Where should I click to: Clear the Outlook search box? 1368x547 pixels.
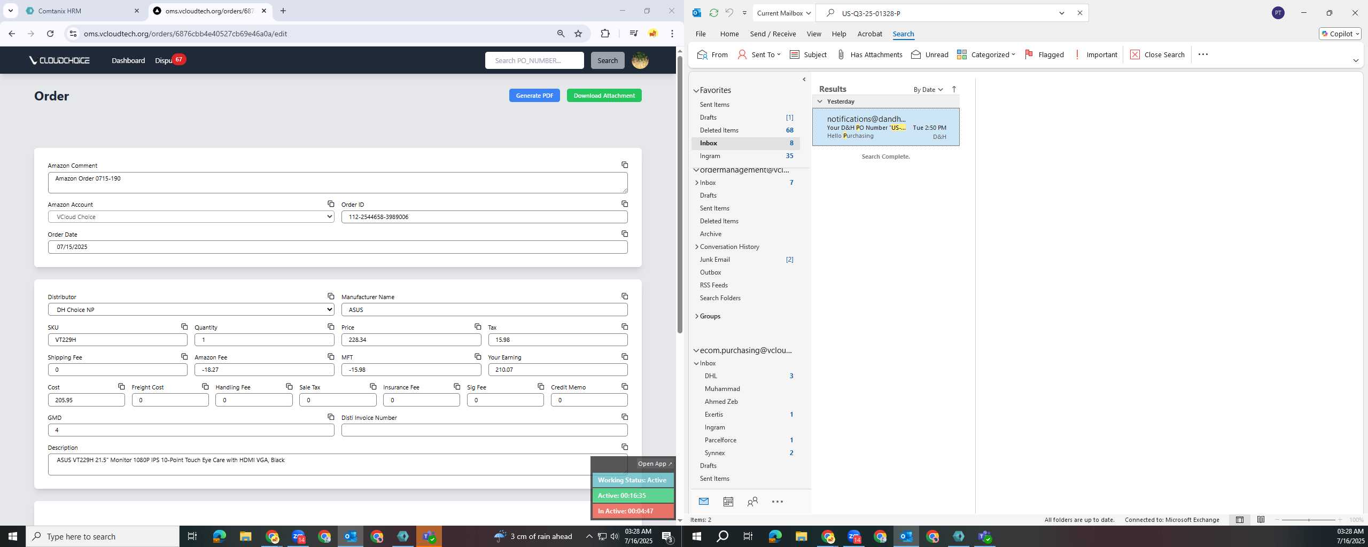pos(1079,13)
